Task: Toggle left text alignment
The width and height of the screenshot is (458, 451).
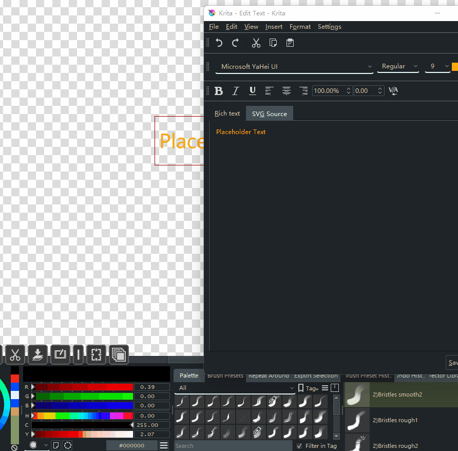Action: click(x=269, y=91)
